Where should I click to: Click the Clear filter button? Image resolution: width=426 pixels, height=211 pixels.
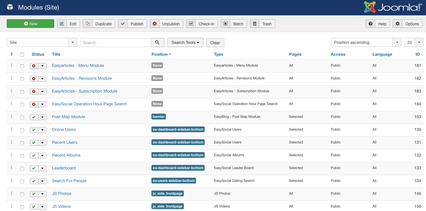pyautogui.click(x=215, y=43)
